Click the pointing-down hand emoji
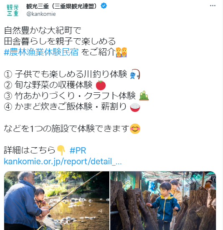The image size is (223, 230). (x=61, y=150)
